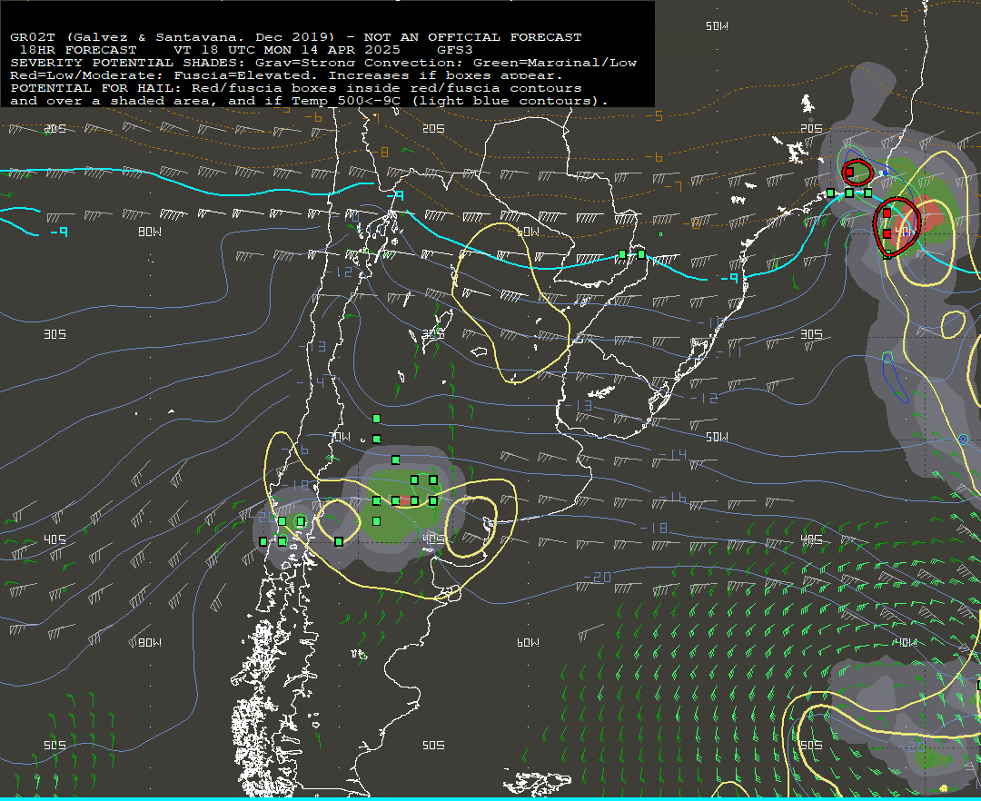981x801 pixels.
Task: Click the 'NOT AN OFFICIAL FORECAST' text
Action: [x=473, y=37]
